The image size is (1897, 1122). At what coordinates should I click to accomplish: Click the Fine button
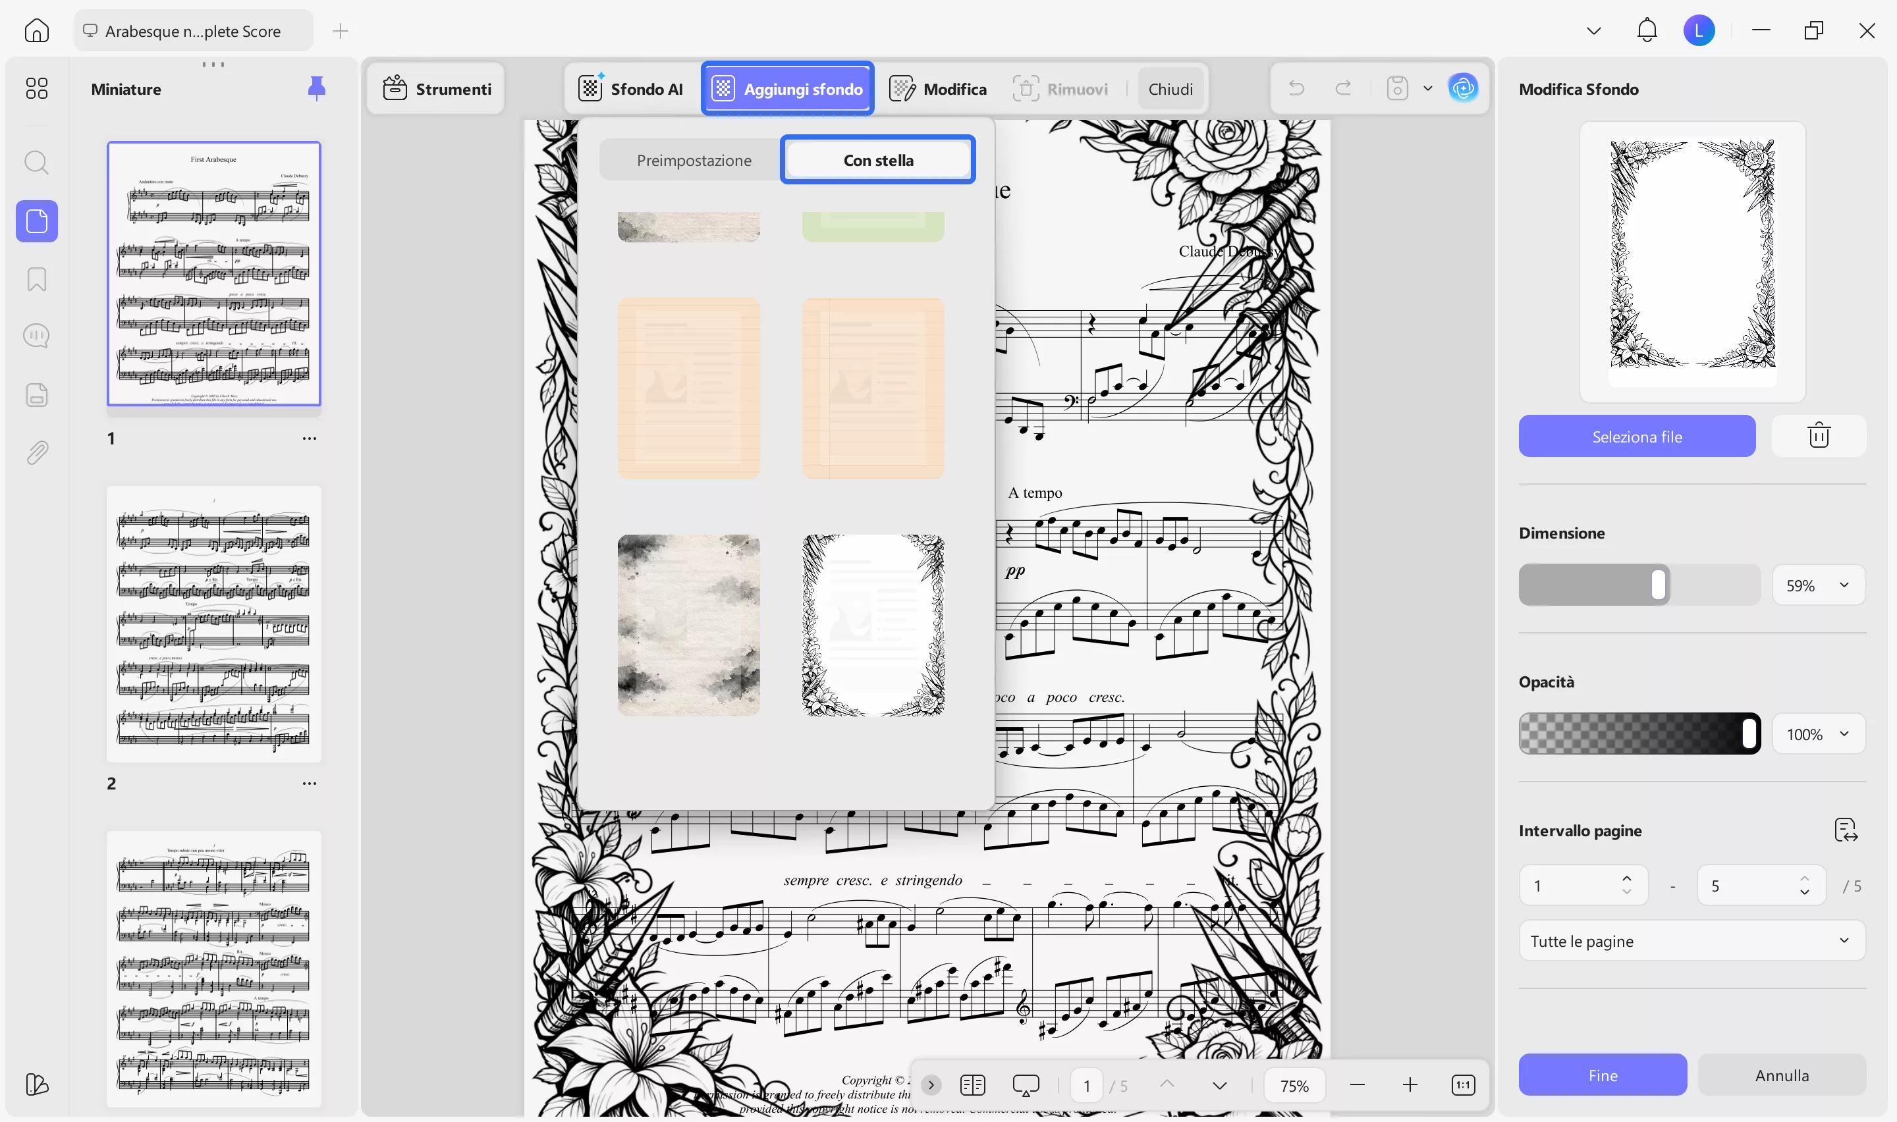pos(1602,1075)
